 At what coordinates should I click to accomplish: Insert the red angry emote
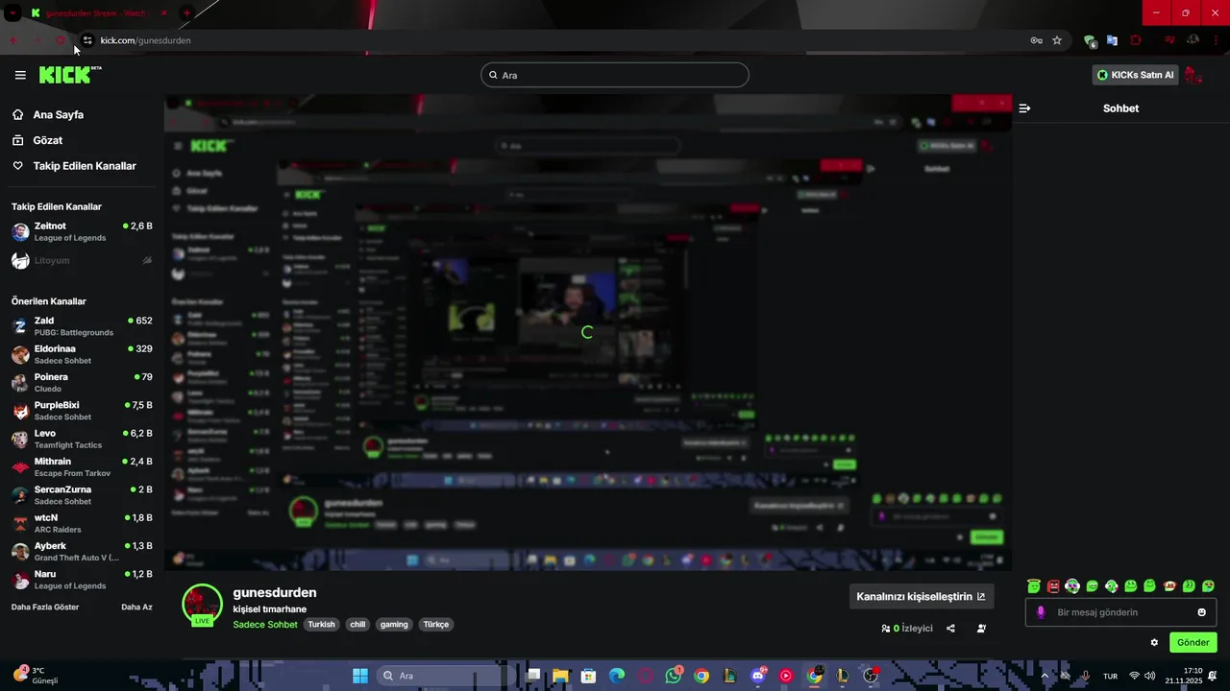[x=1053, y=586]
